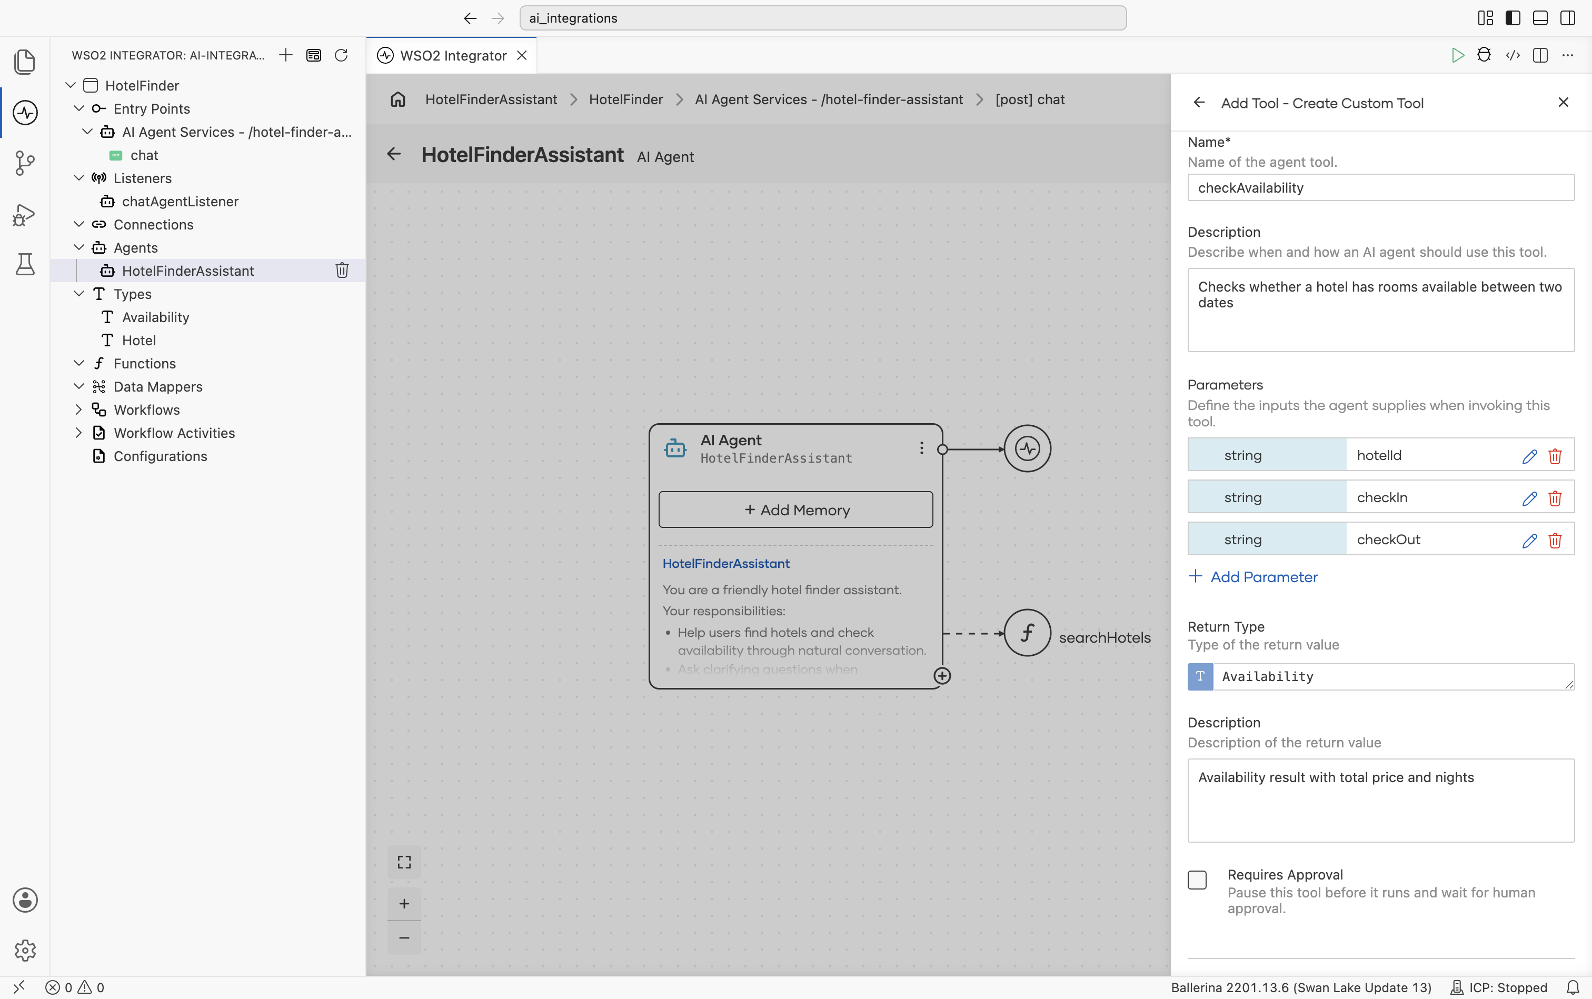Collapse the Listeners tree node
Image resolution: width=1592 pixels, height=999 pixels.
(78, 178)
